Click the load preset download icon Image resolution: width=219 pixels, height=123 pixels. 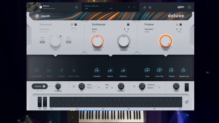click(x=145, y=7)
